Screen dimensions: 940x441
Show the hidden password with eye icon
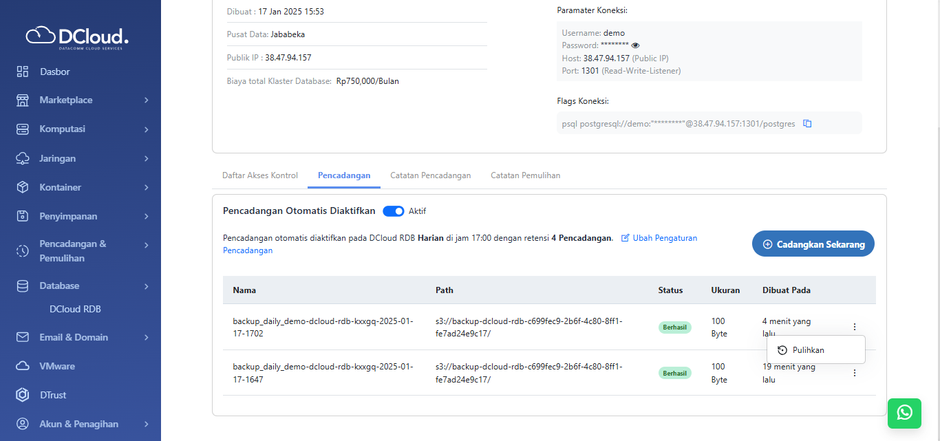pyautogui.click(x=635, y=45)
